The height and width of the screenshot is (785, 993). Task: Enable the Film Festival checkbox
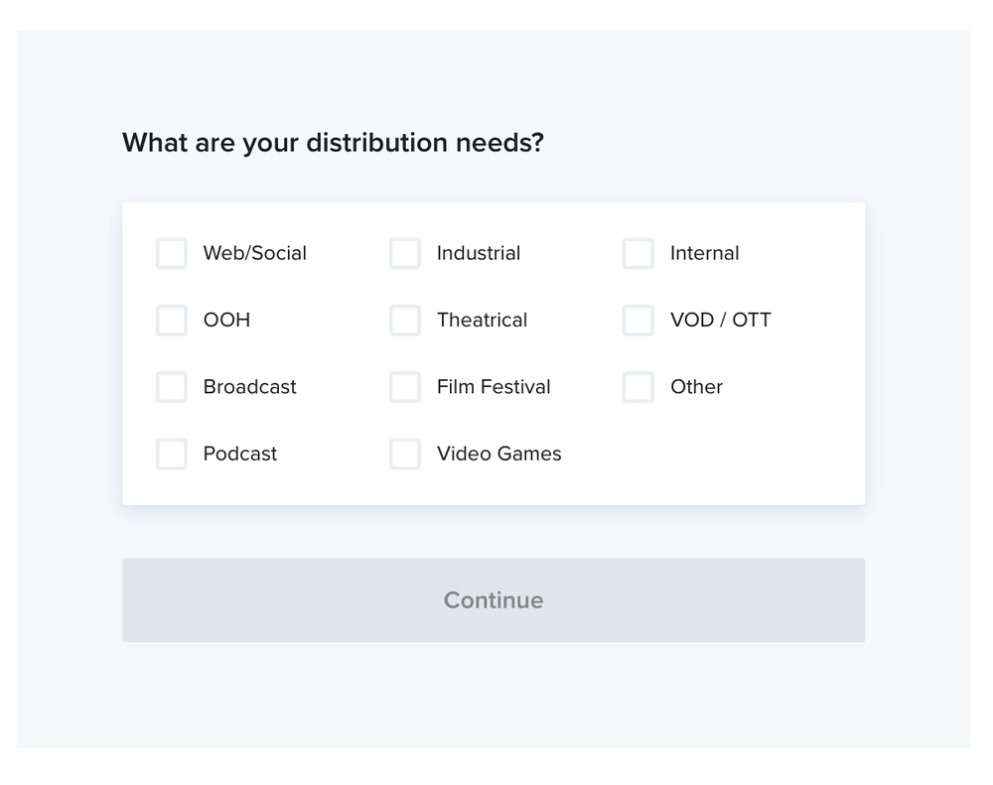pos(405,387)
